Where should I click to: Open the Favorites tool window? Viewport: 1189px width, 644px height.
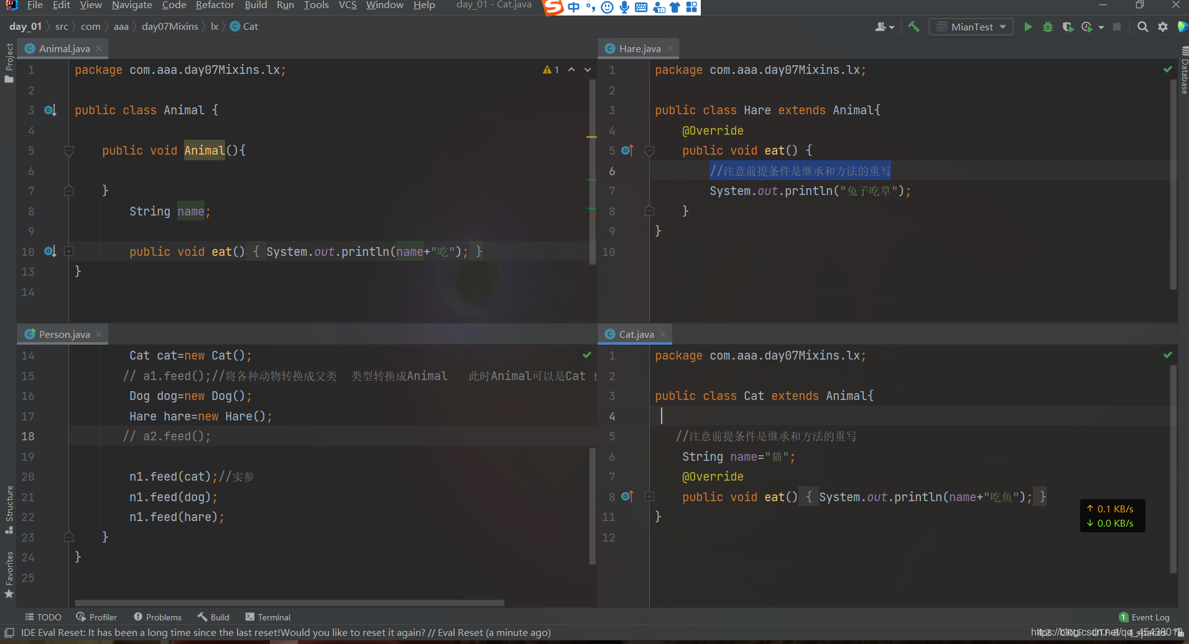pos(9,574)
